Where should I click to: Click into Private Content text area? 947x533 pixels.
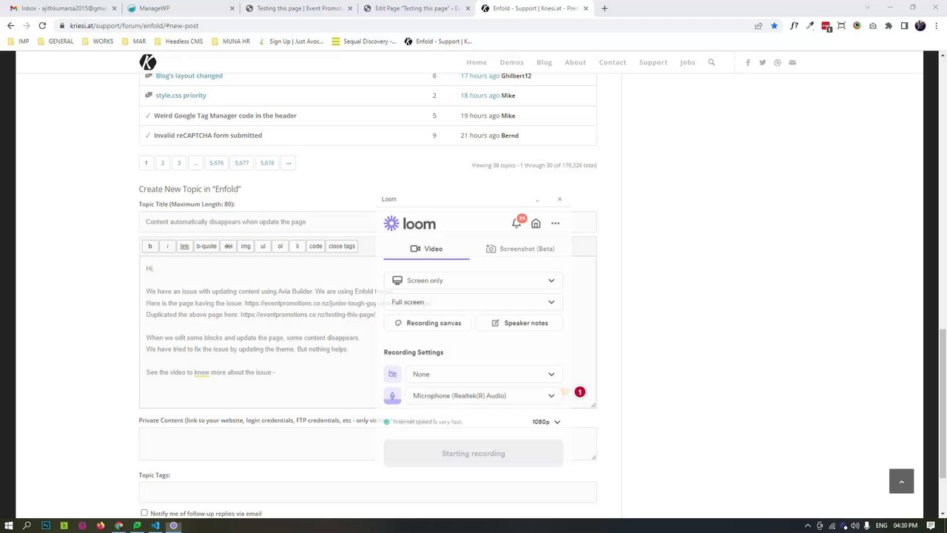368,444
